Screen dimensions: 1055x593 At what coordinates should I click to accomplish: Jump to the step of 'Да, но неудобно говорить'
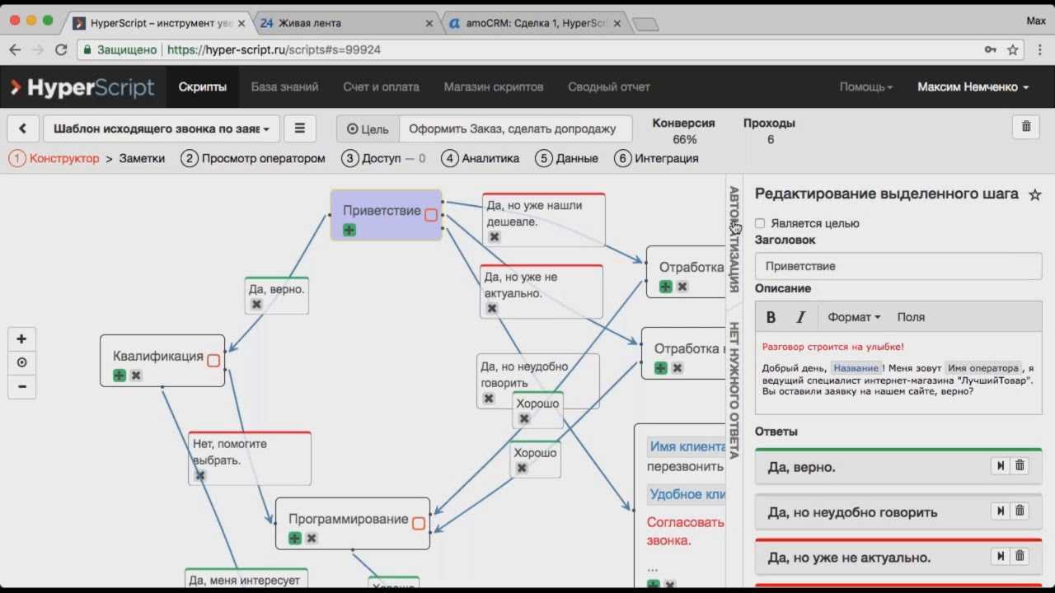coord(1001,511)
